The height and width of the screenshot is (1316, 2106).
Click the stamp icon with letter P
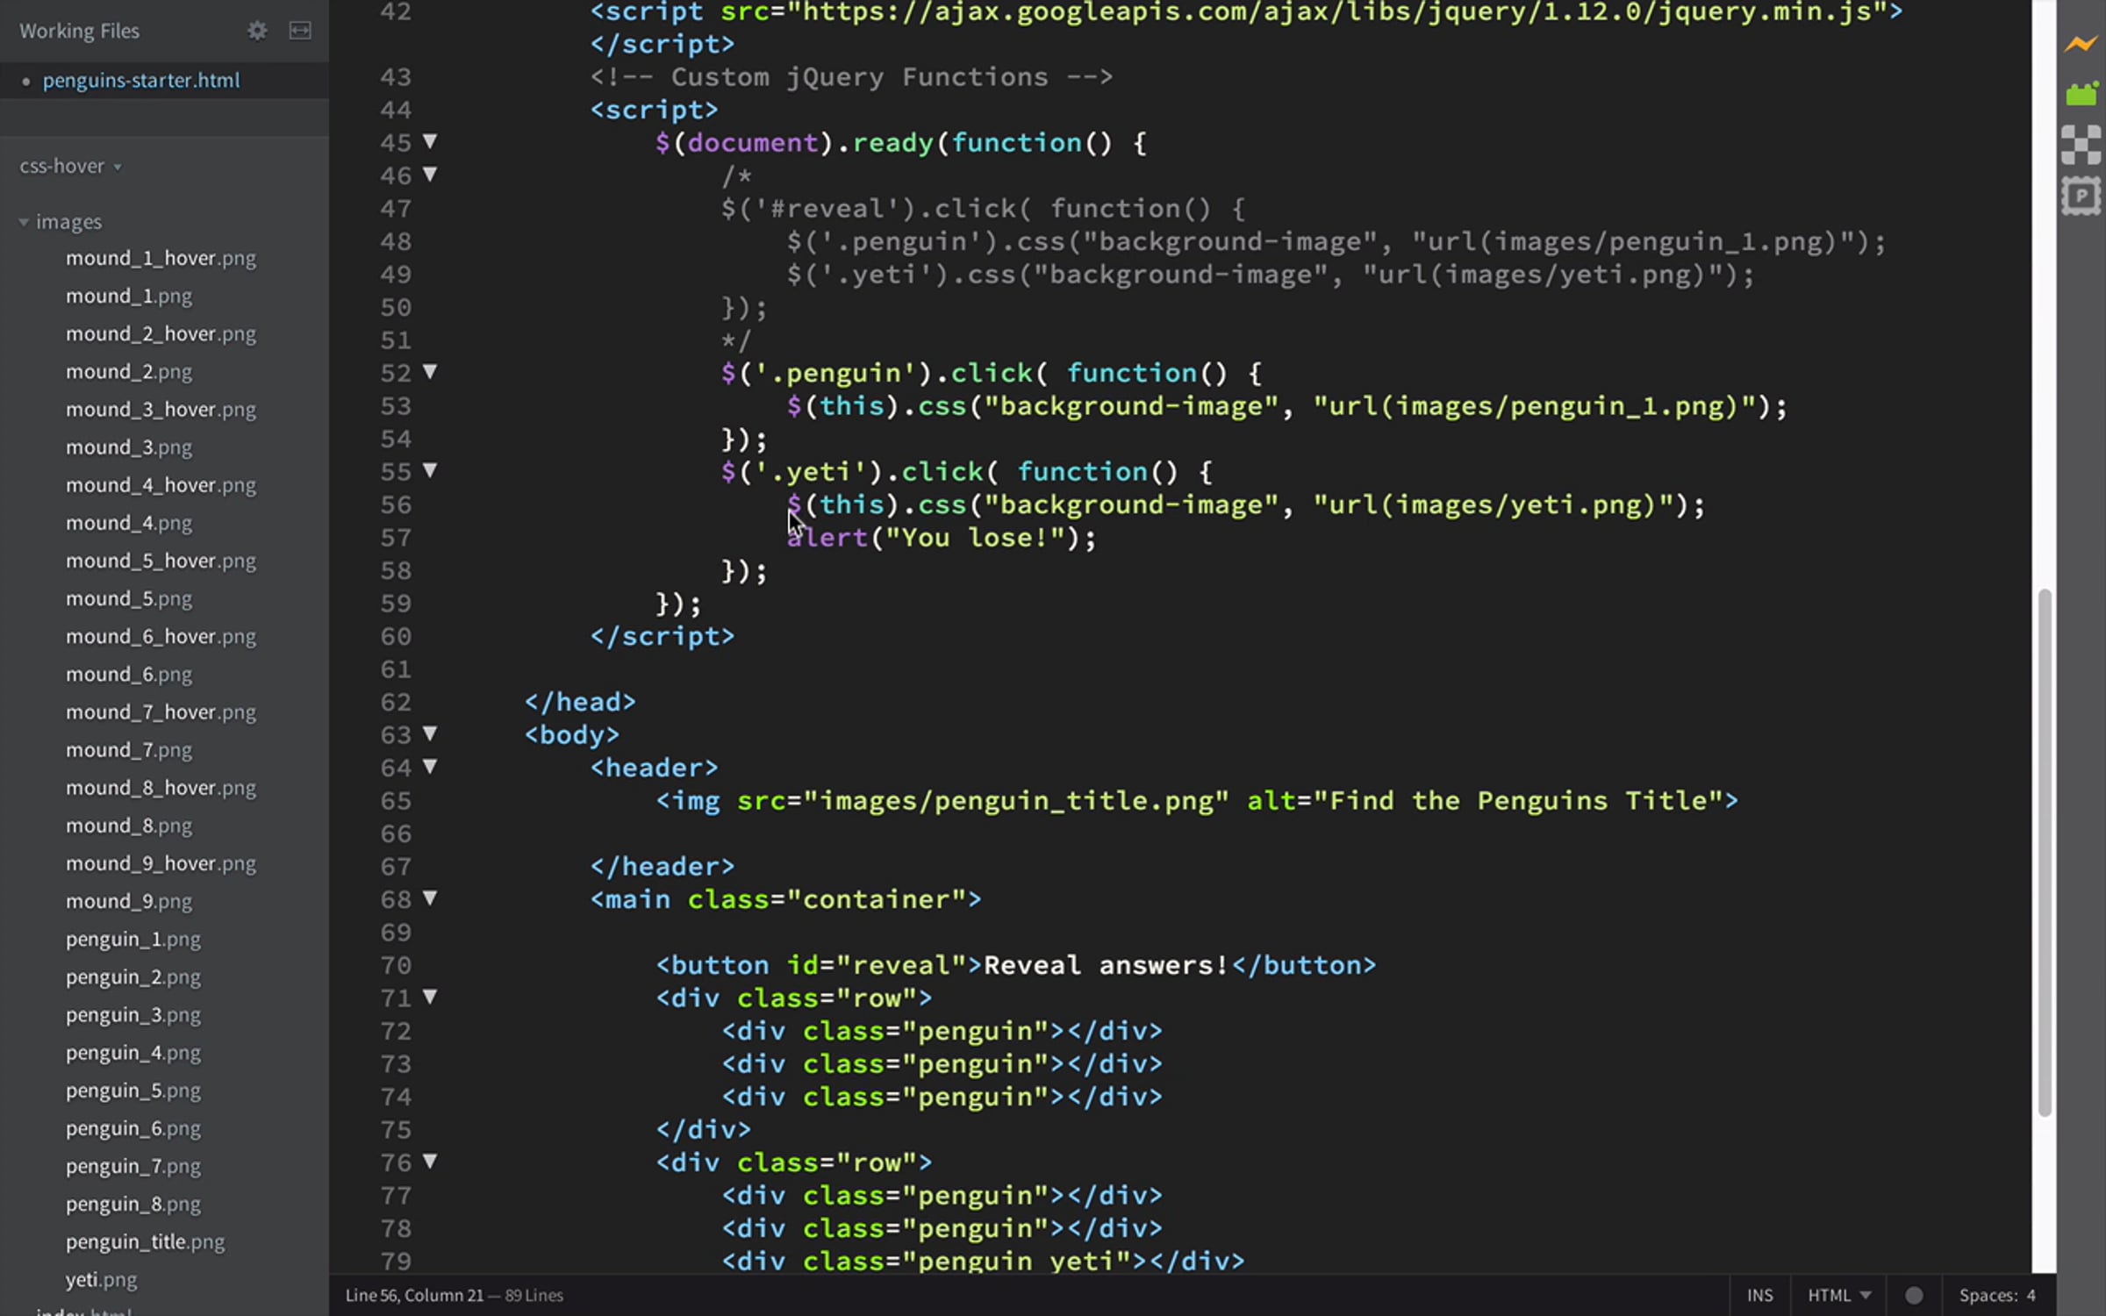coord(2081,197)
